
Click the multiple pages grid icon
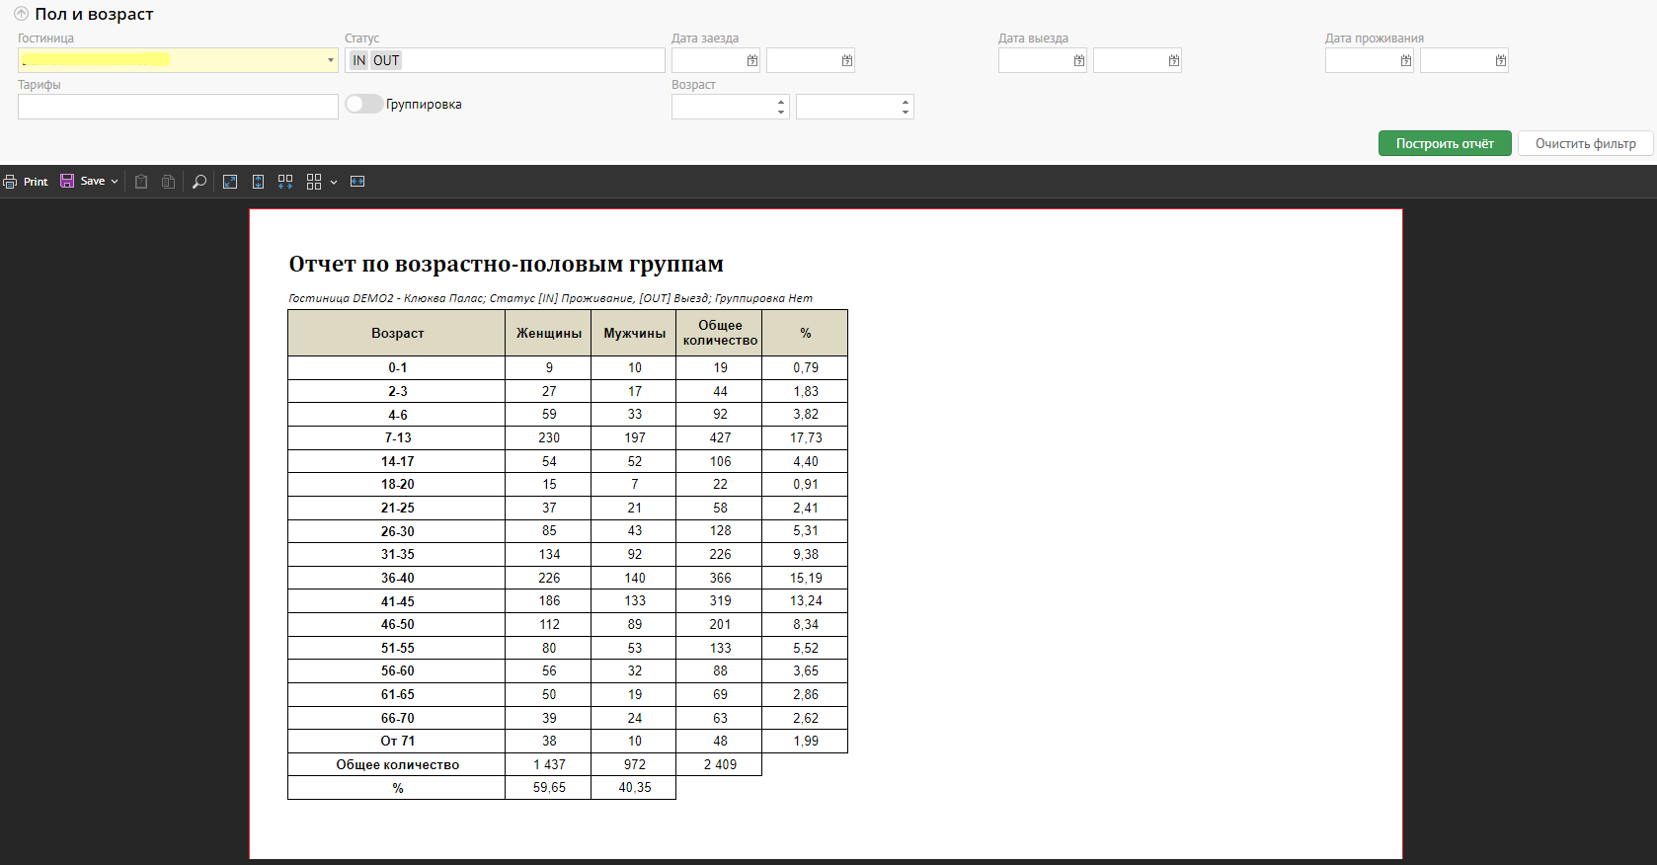(x=314, y=182)
